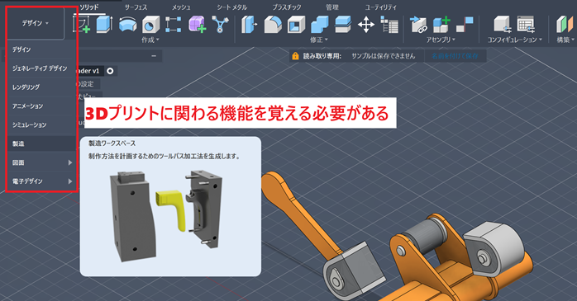Select the Press Pull tool

249,25
